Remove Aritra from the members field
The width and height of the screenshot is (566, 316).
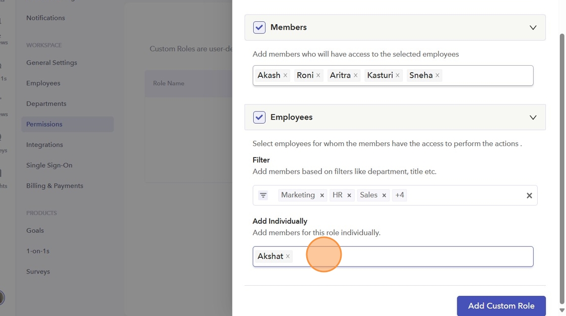(355, 75)
